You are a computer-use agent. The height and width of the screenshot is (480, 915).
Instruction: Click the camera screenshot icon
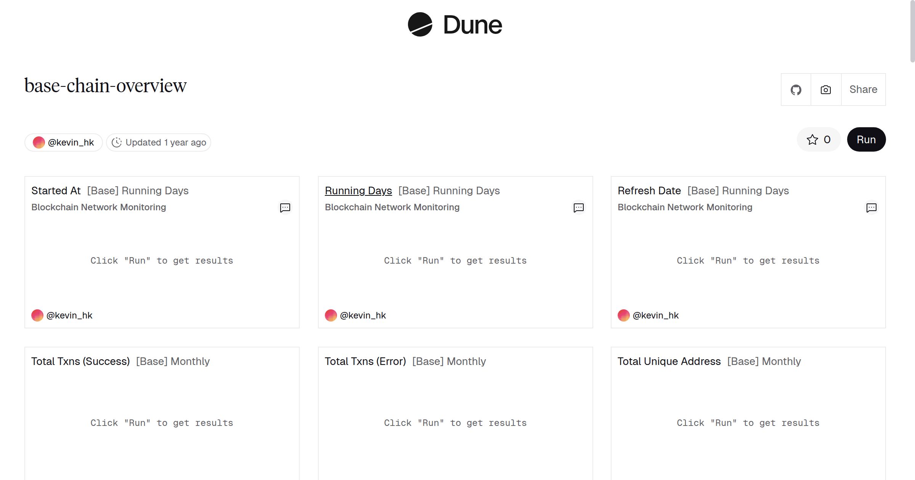(x=825, y=90)
